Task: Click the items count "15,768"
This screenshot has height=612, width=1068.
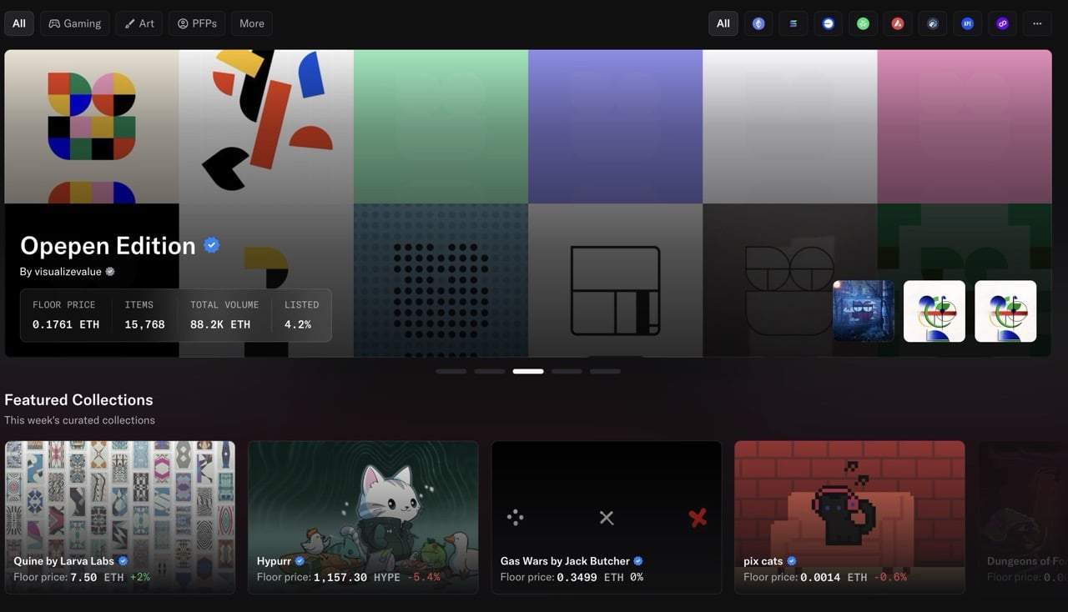Action: pyautogui.click(x=145, y=324)
